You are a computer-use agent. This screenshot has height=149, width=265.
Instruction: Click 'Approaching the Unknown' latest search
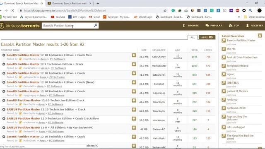click(236, 118)
